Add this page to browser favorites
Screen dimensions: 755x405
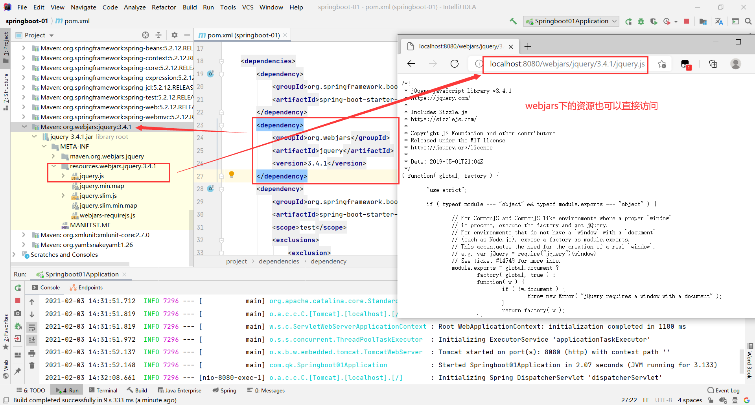pos(662,64)
